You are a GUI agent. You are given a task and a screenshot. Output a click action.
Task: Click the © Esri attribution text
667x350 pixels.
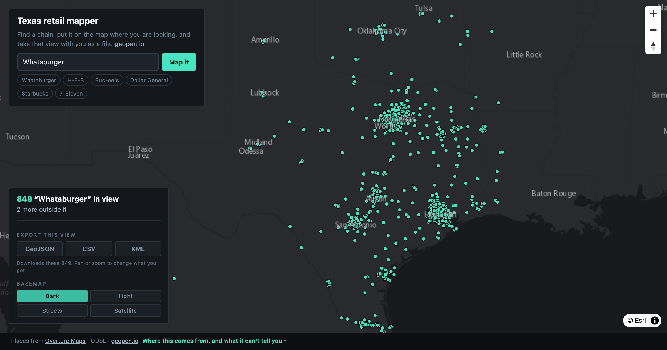click(637, 321)
